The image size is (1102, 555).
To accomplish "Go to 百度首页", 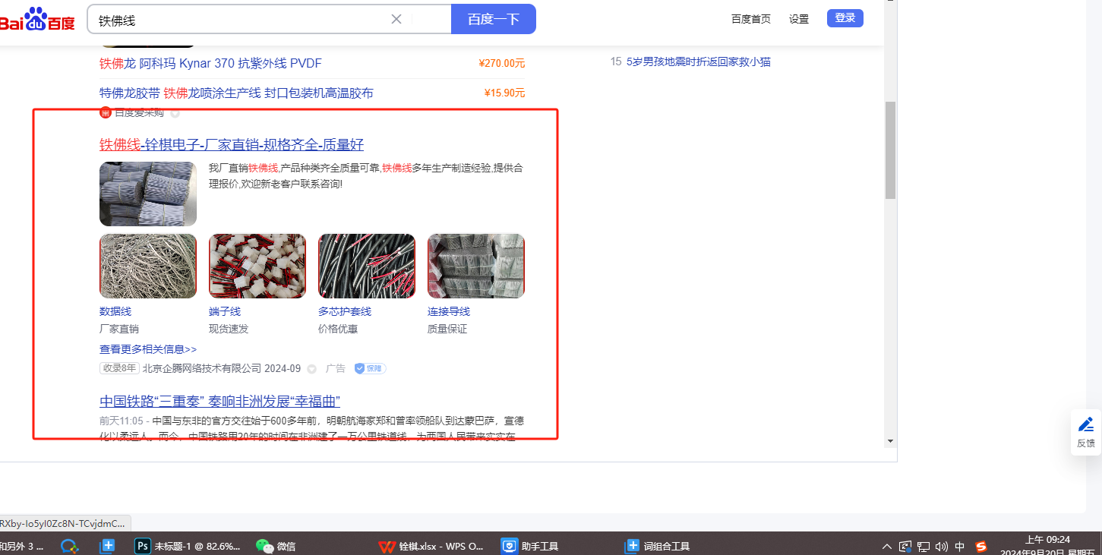I will pyautogui.click(x=751, y=19).
